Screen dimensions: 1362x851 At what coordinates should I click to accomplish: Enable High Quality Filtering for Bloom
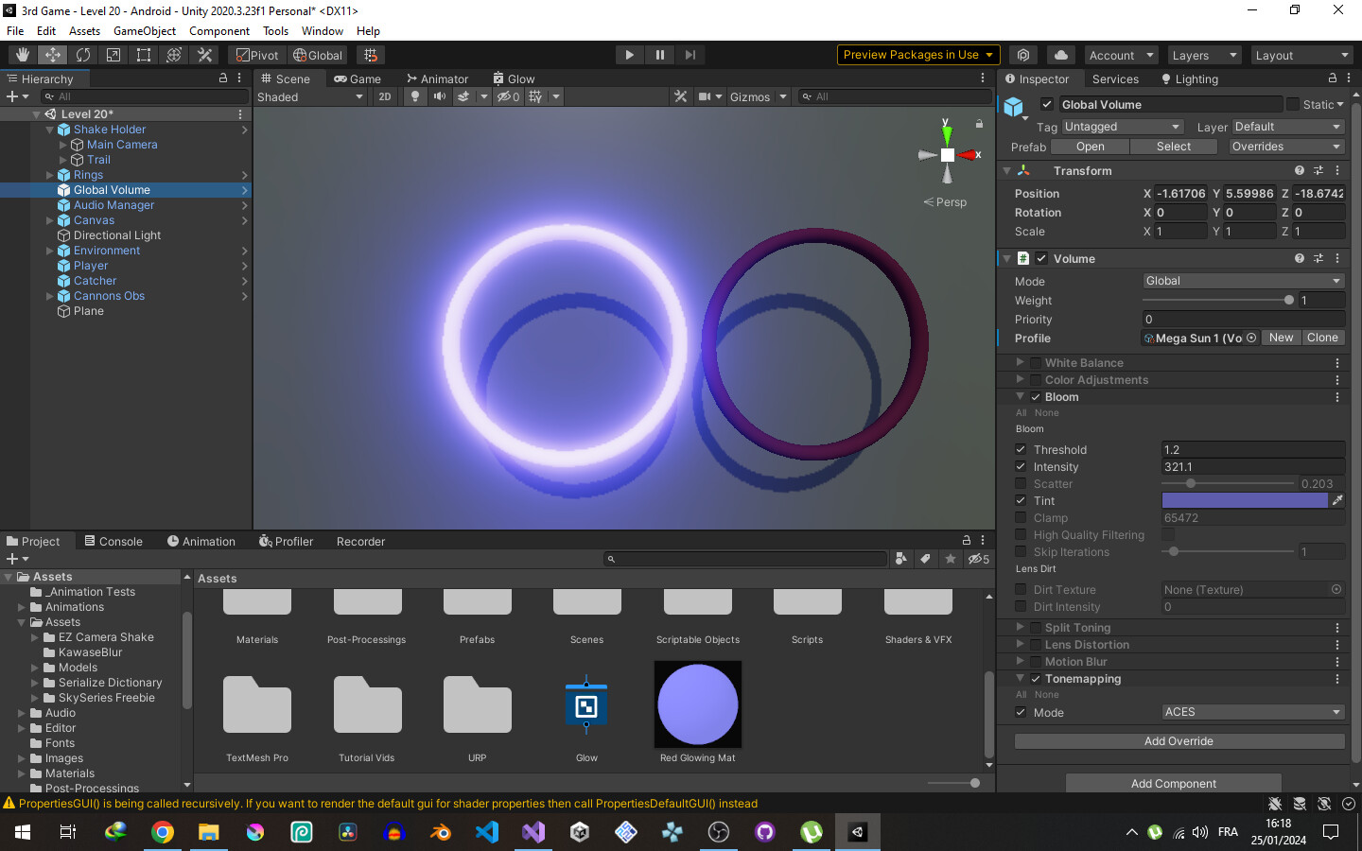1021,534
